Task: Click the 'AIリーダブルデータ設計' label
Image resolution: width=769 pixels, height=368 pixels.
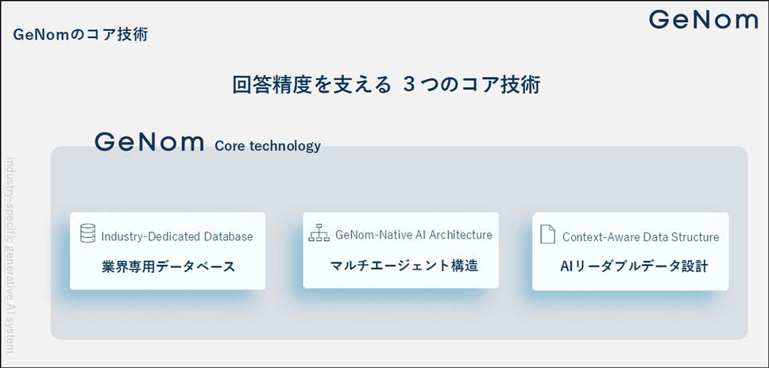Action: (634, 266)
